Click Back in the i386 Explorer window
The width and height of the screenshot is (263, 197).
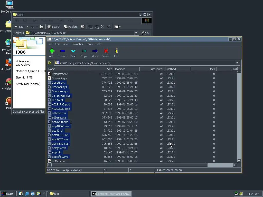tap(20, 27)
